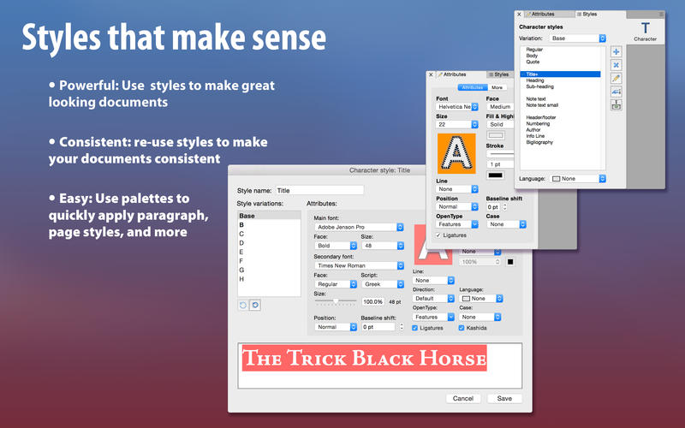
Task: Click the Save button
Action: coord(504,398)
